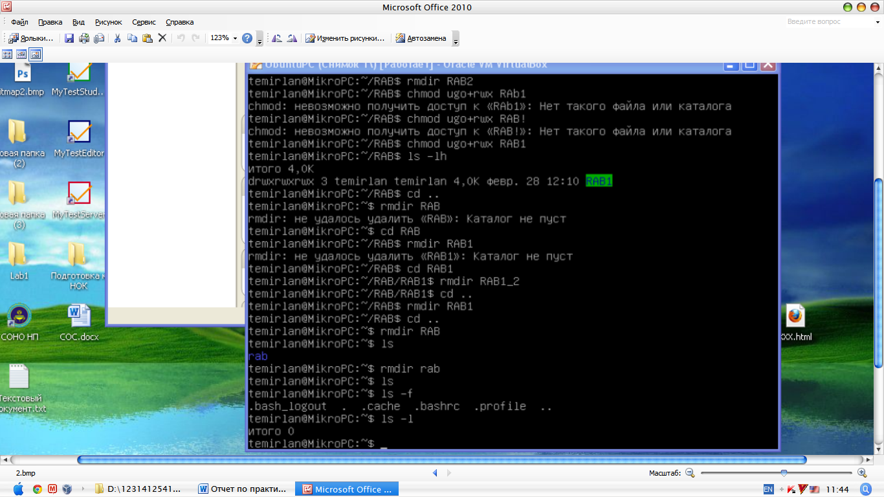Click the Delete X icon

coord(162,38)
